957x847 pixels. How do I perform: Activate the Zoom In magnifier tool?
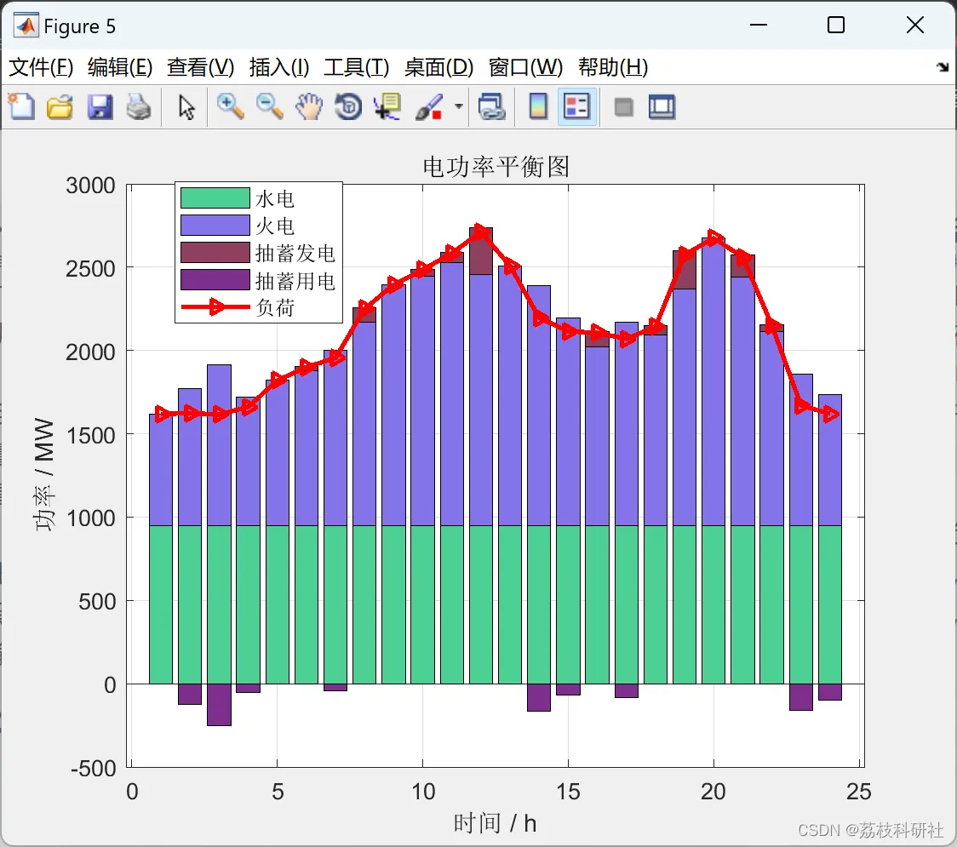pyautogui.click(x=230, y=106)
